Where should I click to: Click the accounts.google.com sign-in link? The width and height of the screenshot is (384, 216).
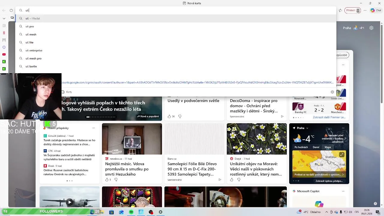[x=197, y=82]
